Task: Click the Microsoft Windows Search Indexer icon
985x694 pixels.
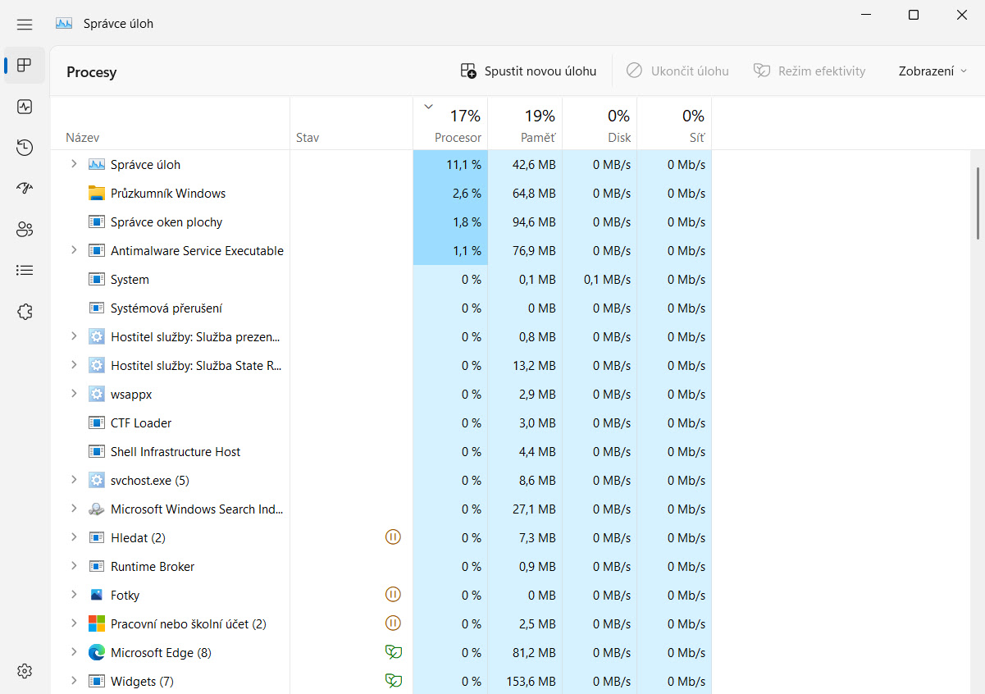Action: pyautogui.click(x=97, y=509)
